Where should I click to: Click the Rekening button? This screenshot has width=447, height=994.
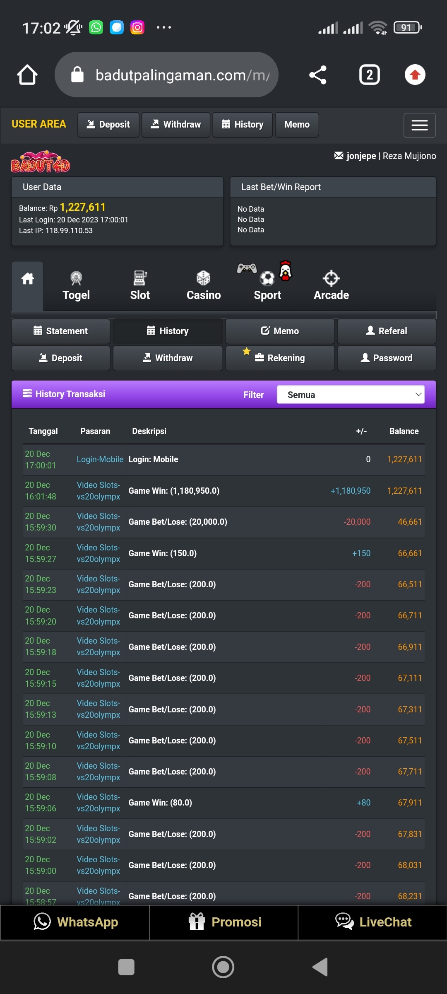[x=280, y=358]
